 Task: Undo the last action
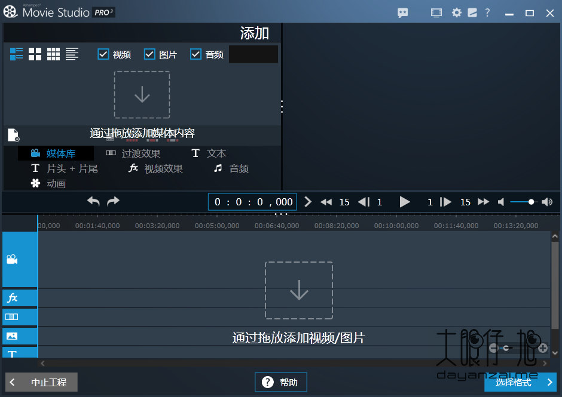click(x=93, y=202)
